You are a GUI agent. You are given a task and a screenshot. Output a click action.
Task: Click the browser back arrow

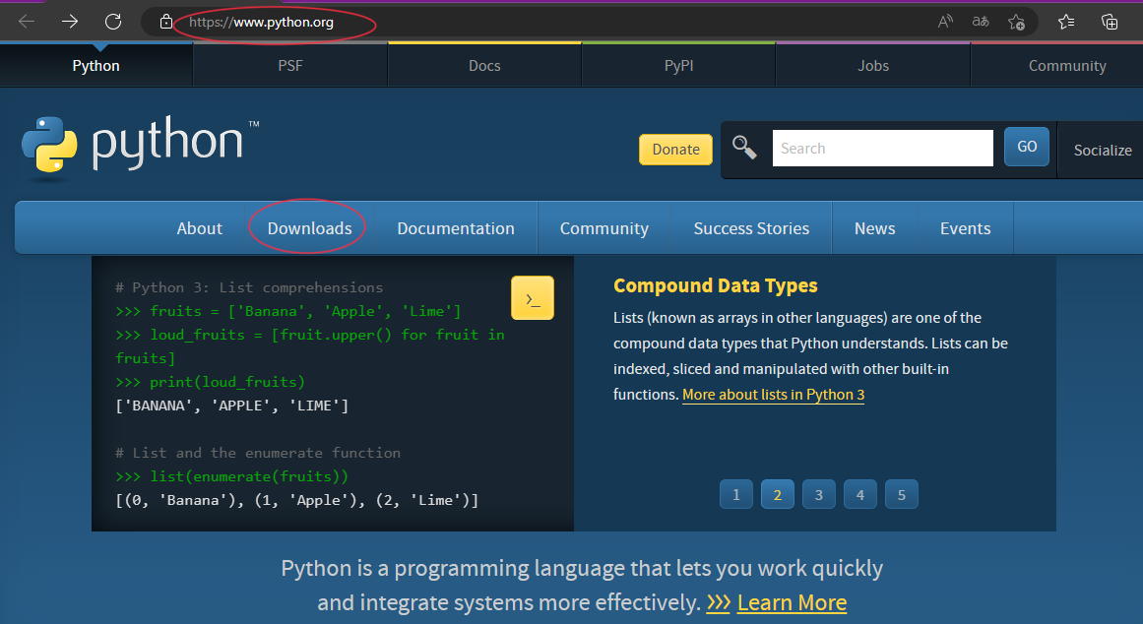(27, 22)
